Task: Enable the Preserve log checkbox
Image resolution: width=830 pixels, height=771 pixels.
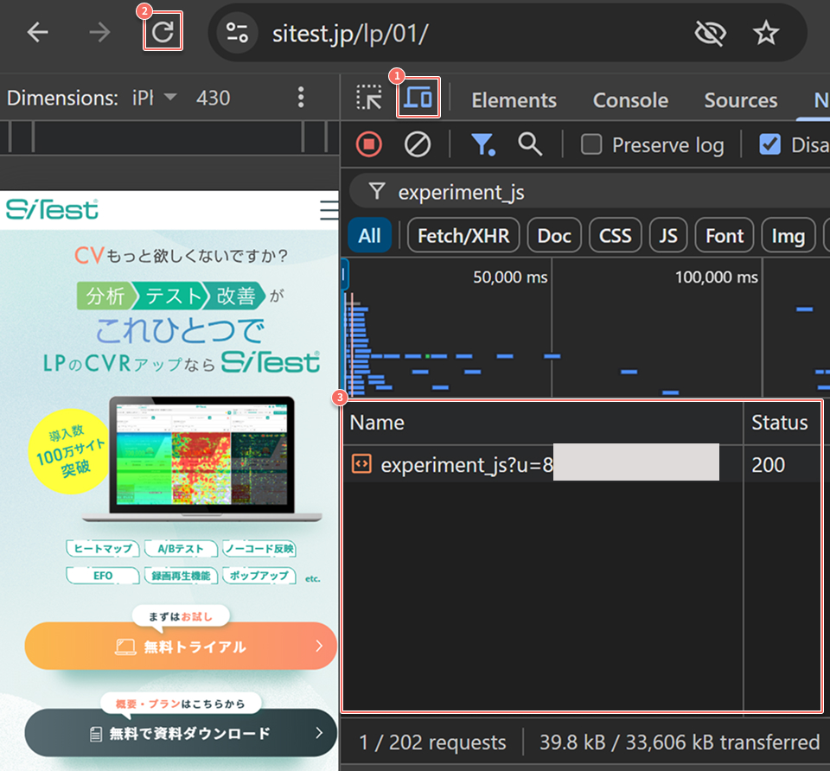Action: click(591, 144)
